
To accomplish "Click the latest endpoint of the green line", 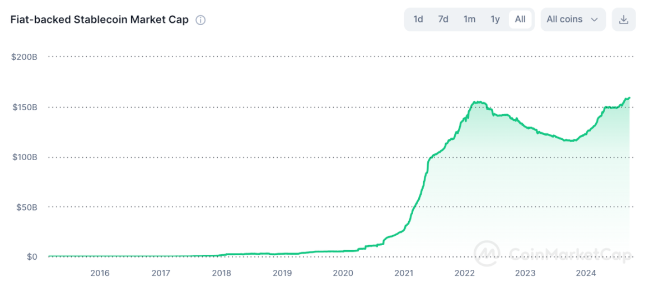I will [x=629, y=98].
